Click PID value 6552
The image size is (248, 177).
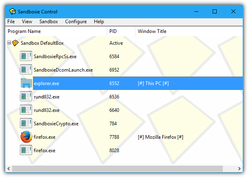coord(114,83)
